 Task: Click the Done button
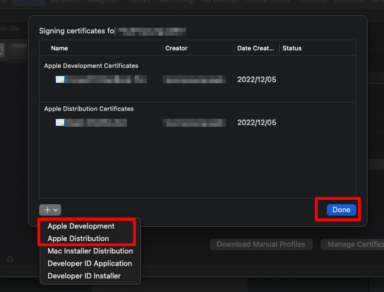pos(341,210)
